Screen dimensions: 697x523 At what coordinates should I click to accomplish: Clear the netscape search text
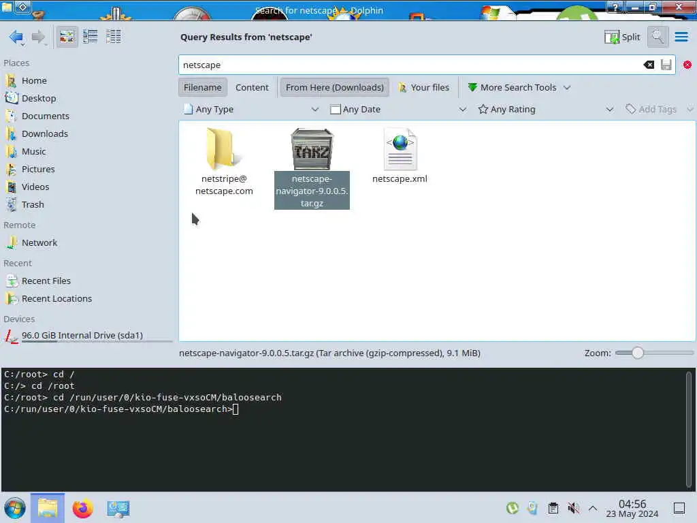pos(649,65)
